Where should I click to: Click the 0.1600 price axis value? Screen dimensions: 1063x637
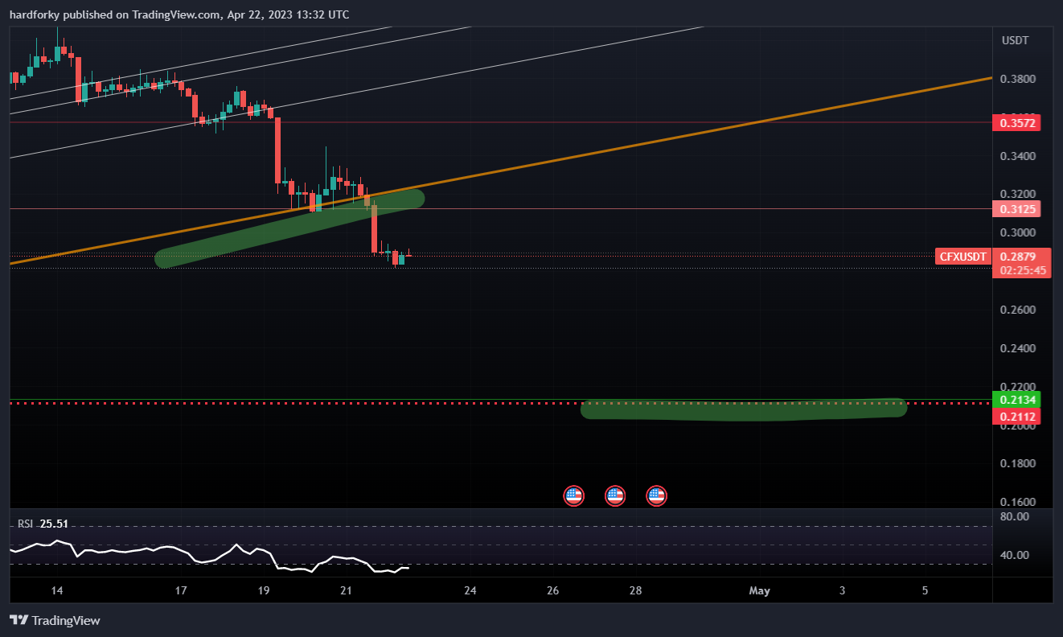pyautogui.click(x=1016, y=502)
